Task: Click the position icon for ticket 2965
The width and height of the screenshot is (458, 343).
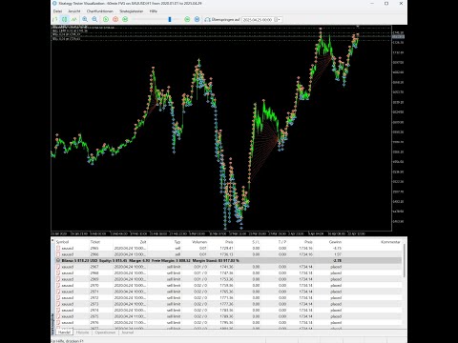Action: point(58,248)
